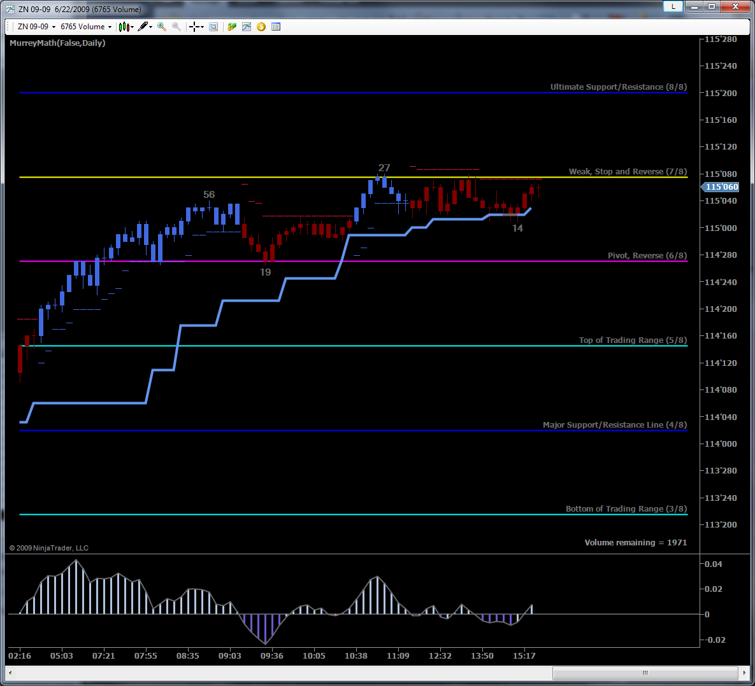This screenshot has width=755, height=686.
Task: Click the swing label 19
Action: (265, 272)
